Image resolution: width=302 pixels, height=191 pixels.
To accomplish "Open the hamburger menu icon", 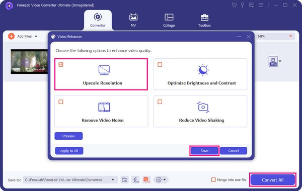I will 261,5.
